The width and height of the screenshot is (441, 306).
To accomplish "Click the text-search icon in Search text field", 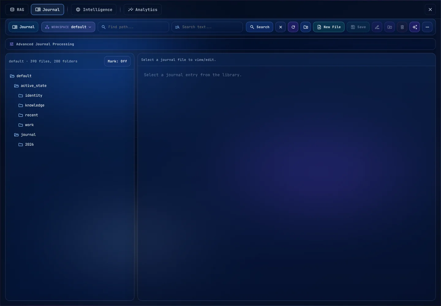I will pos(177,27).
